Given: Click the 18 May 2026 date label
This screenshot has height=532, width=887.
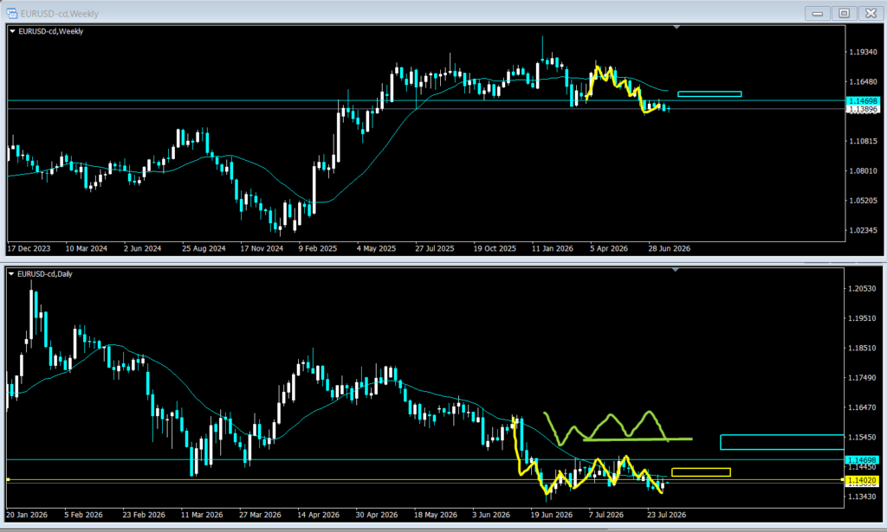Looking at the screenshot, I should pos(436,515).
